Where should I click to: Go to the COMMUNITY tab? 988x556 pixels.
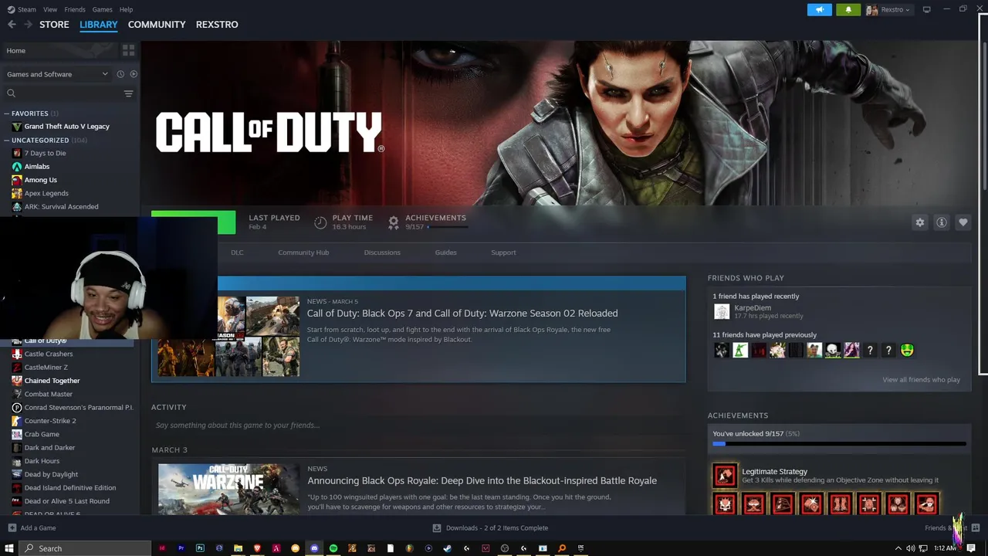pyautogui.click(x=157, y=25)
